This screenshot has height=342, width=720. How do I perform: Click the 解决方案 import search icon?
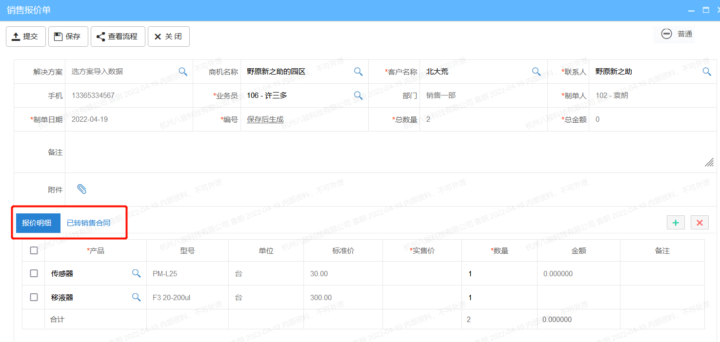183,71
